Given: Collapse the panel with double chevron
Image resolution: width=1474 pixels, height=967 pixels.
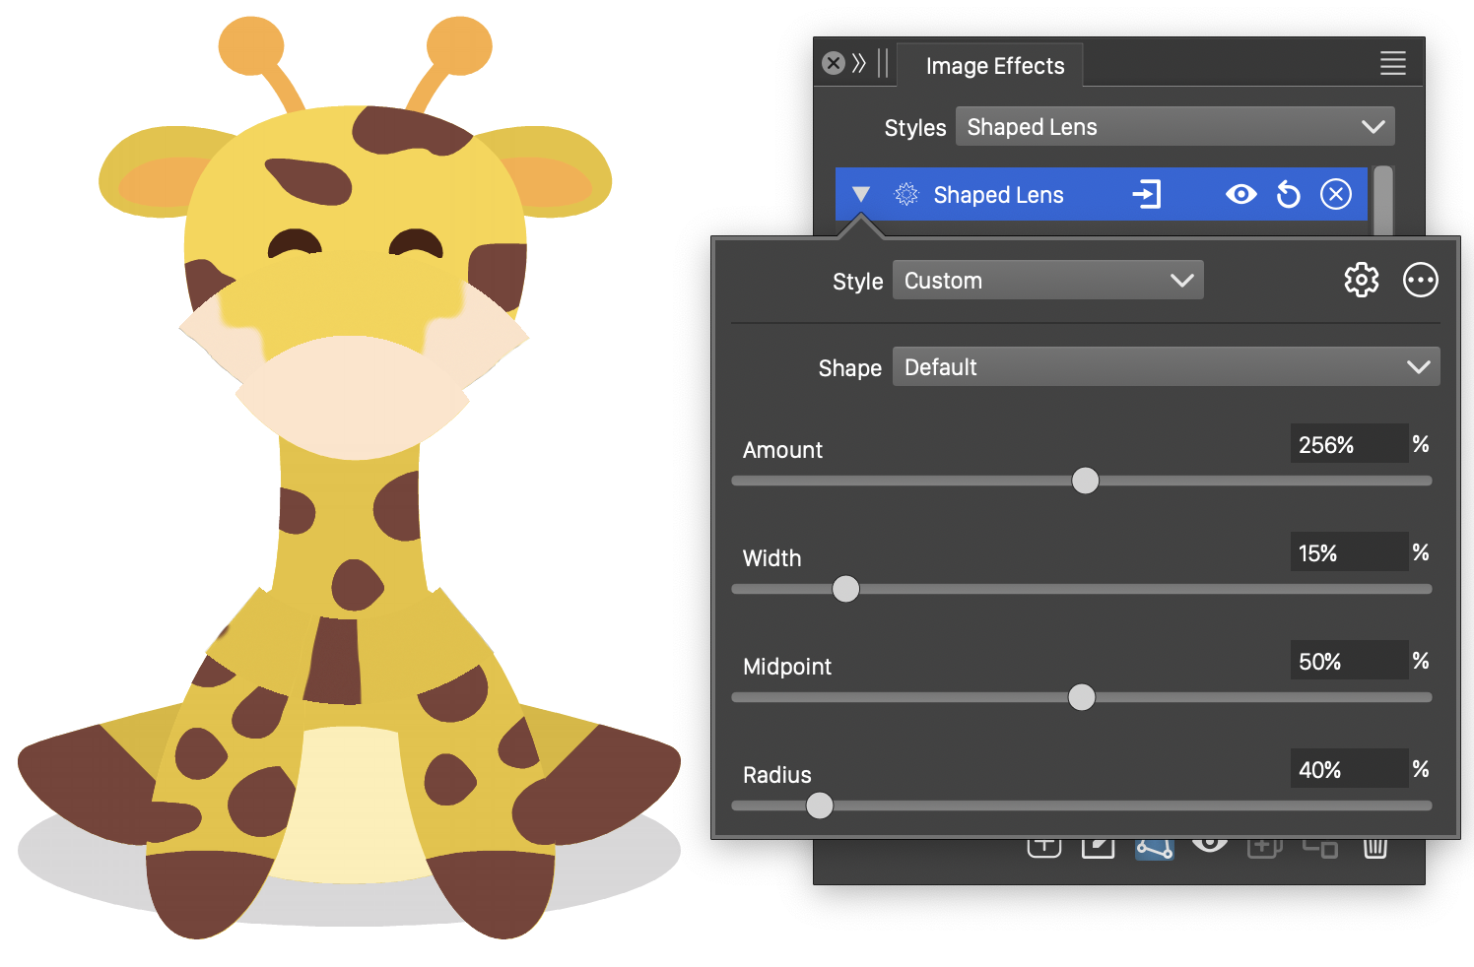Looking at the screenshot, I should click(x=859, y=64).
